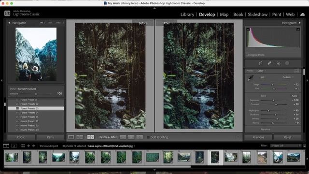Click the filmstrip horizontal scrollbar

tap(98, 167)
